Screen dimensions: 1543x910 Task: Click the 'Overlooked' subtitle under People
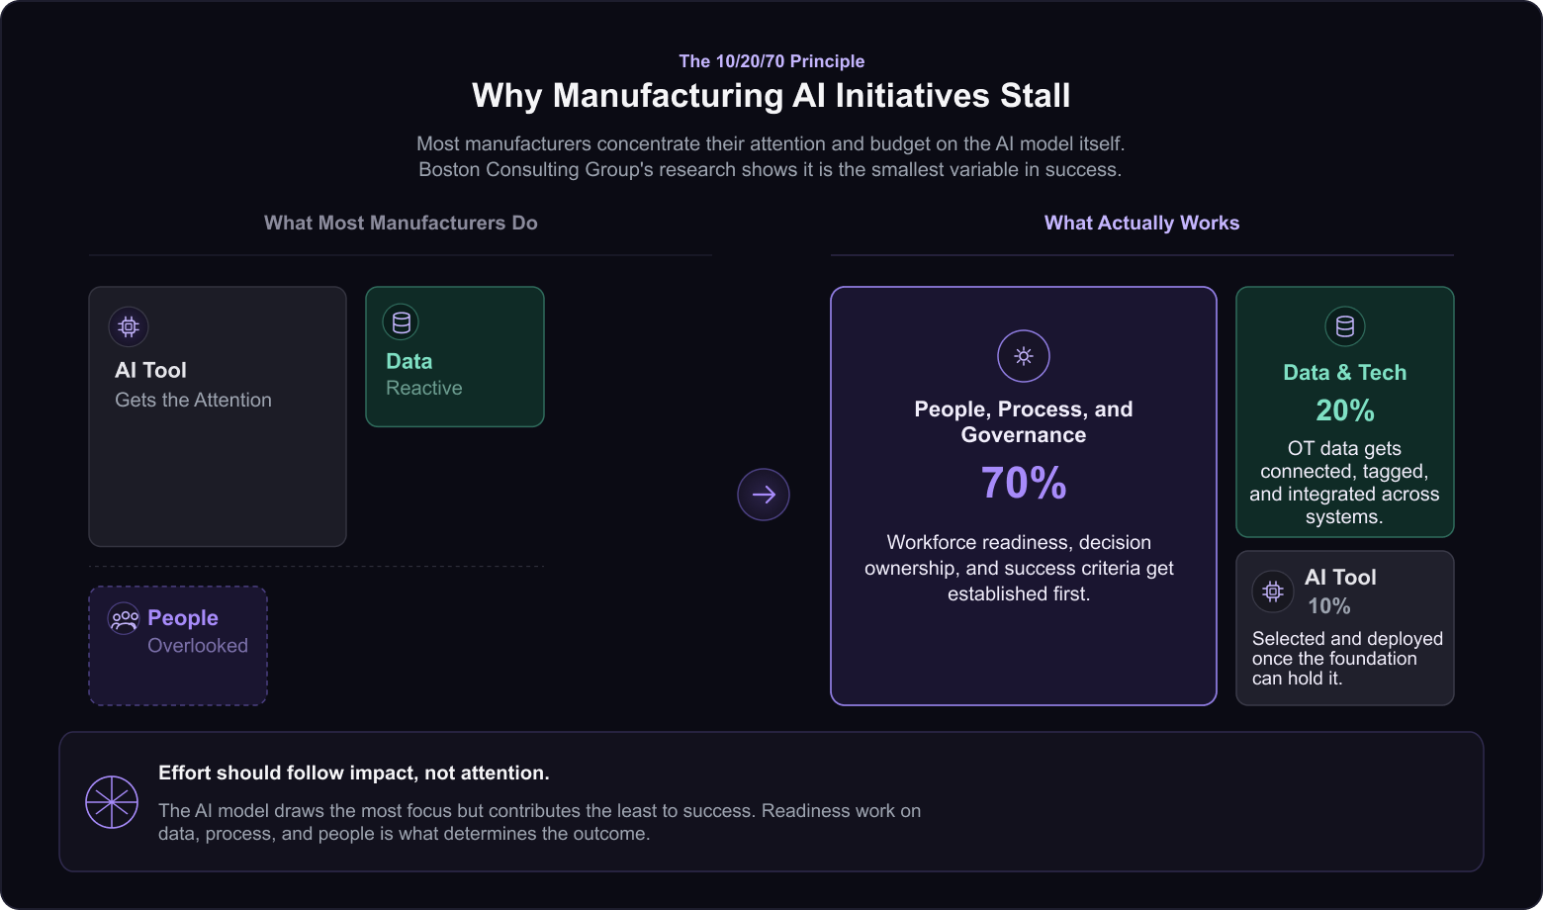click(198, 645)
